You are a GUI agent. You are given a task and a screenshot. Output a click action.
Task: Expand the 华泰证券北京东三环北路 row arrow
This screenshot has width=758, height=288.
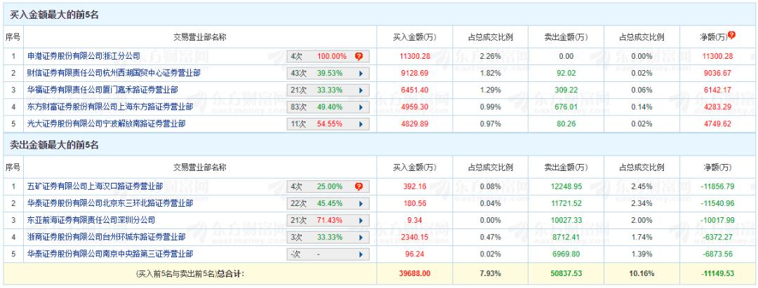pos(361,203)
